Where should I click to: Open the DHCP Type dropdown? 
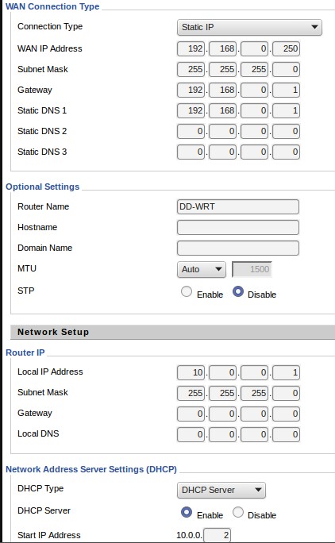(x=221, y=490)
